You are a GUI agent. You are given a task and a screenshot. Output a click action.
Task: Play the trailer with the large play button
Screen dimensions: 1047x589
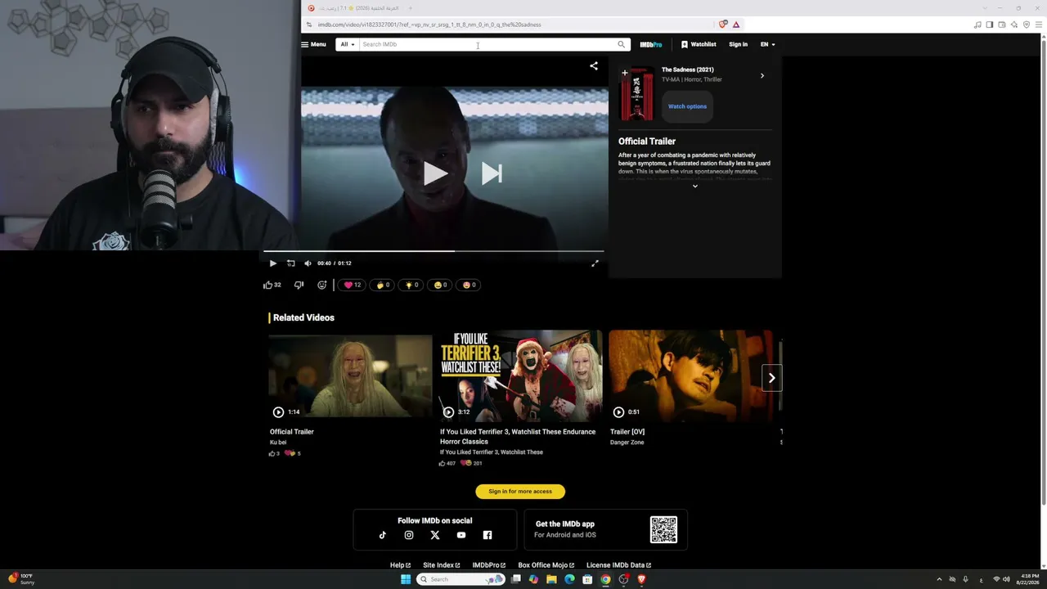435,173
